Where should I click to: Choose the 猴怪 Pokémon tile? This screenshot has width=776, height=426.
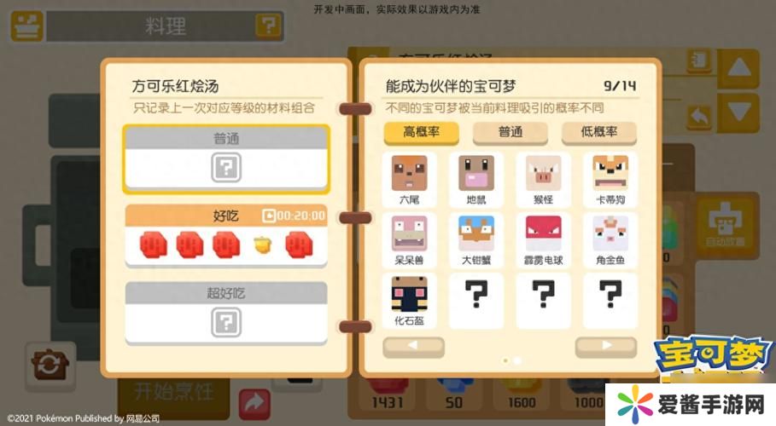pyautogui.click(x=543, y=180)
